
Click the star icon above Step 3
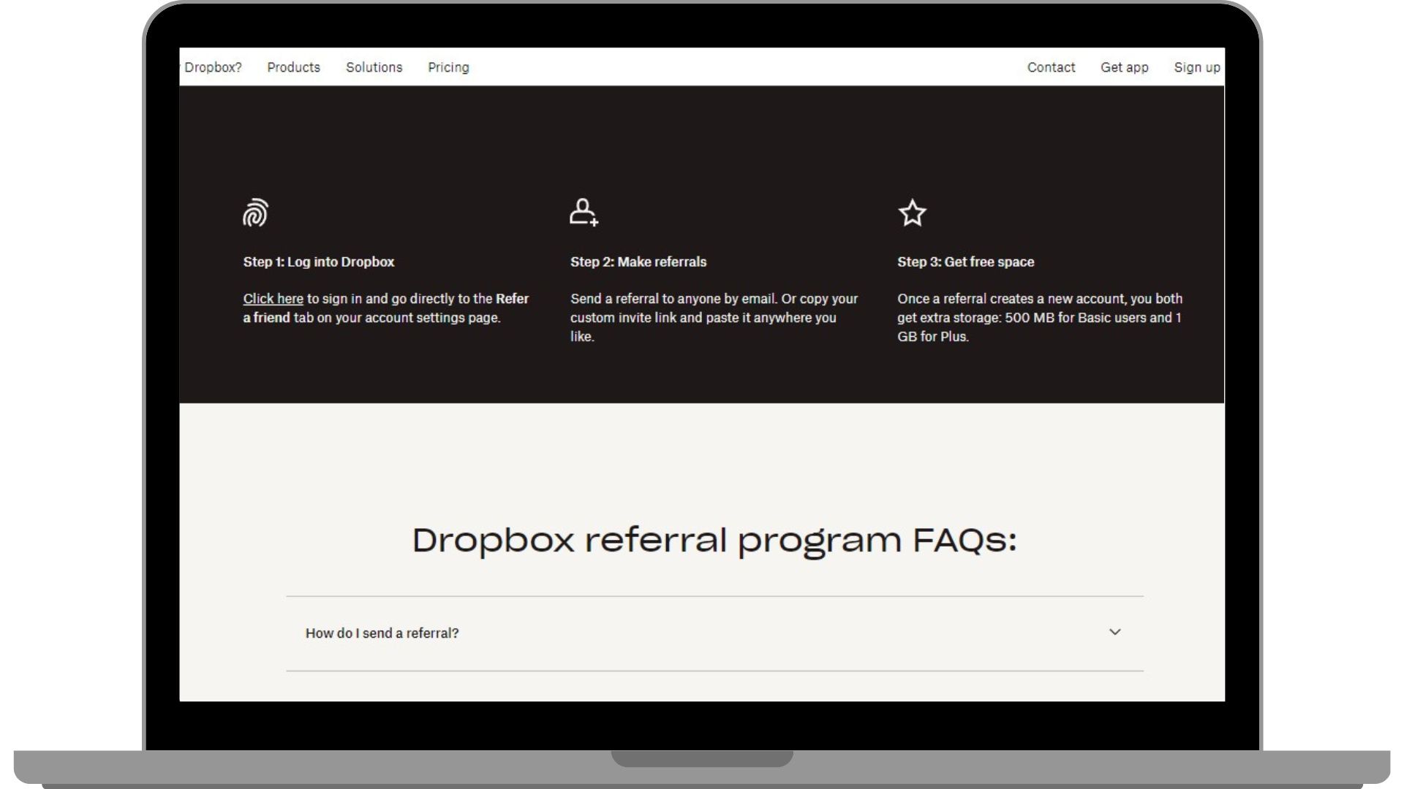tap(912, 213)
